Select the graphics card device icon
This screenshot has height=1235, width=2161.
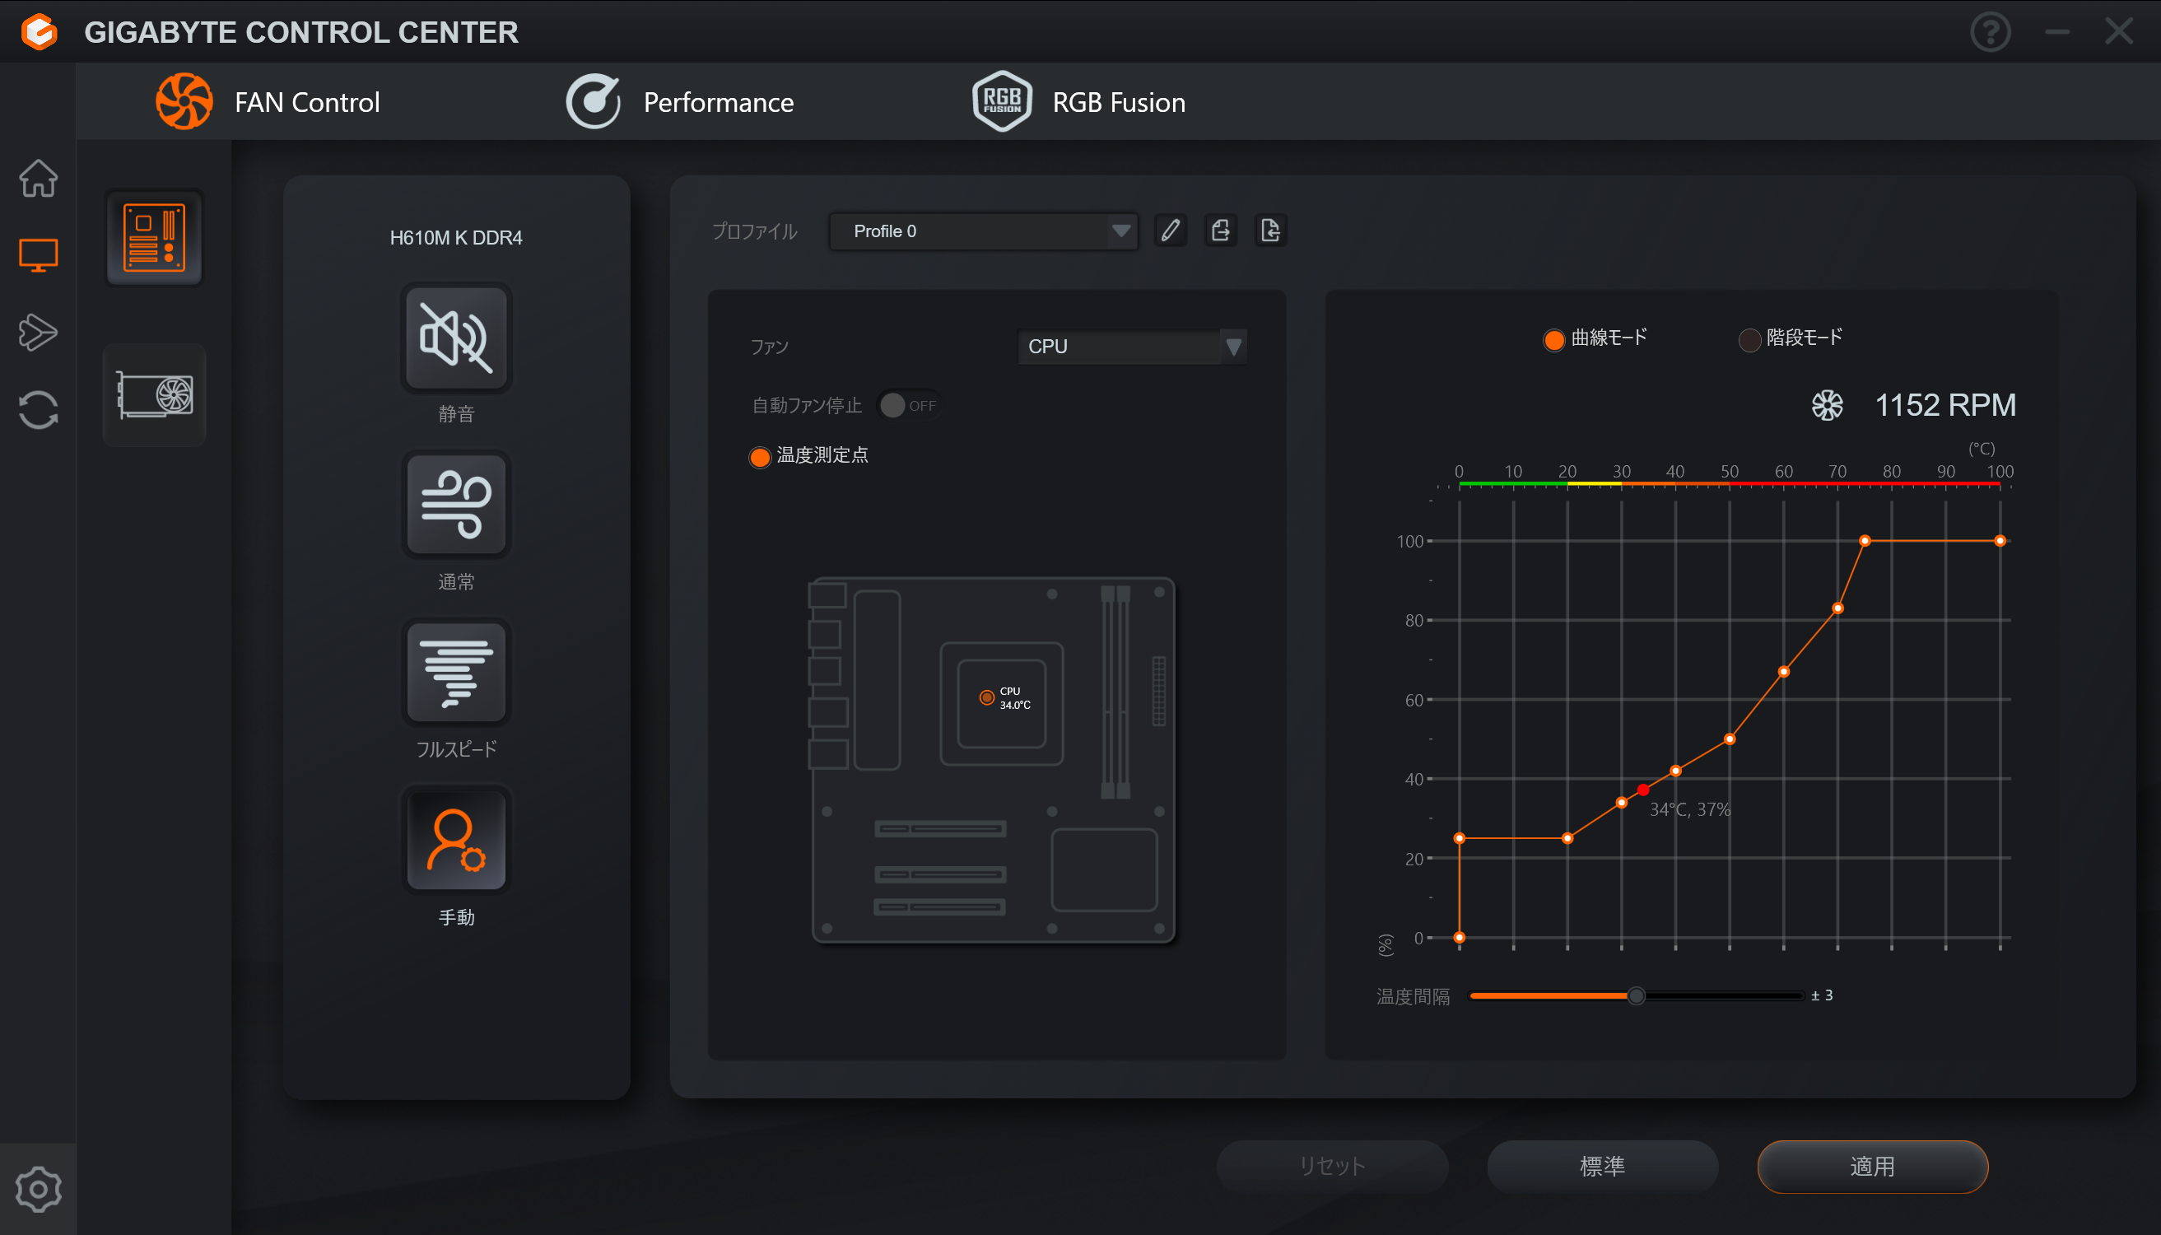coord(155,395)
